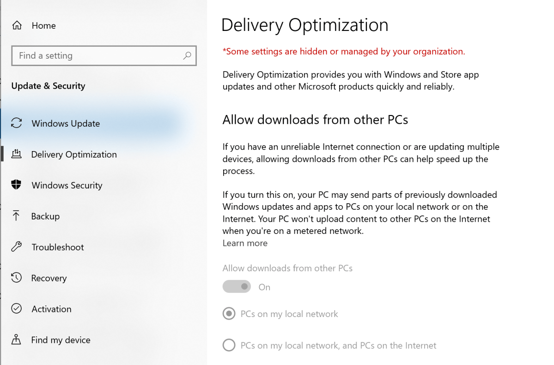Select the Backup sidebar entry

45,216
